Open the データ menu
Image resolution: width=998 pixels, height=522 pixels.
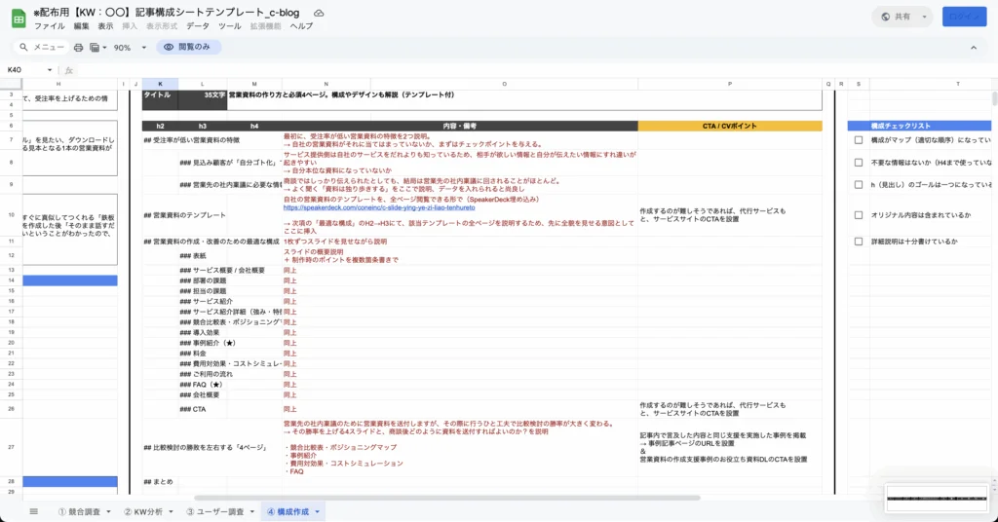coord(197,26)
